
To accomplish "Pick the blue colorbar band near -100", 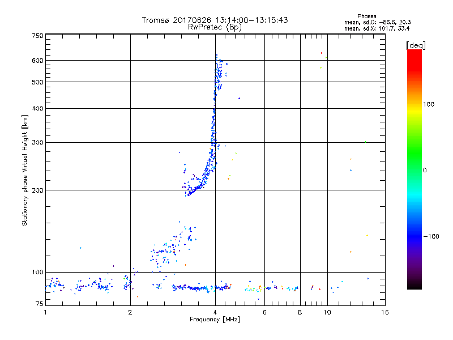I will pos(414,236).
